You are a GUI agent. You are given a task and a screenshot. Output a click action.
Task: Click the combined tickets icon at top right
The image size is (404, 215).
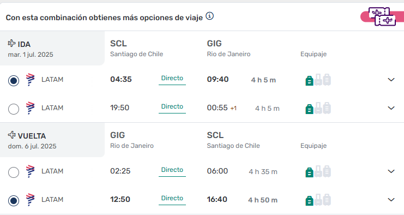pyautogui.click(x=382, y=16)
